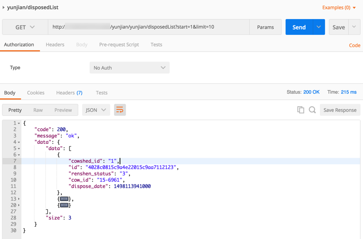Image resolution: width=363 pixels, height=239 pixels.
Task: Open the JSON format dropdown
Action: [96, 110]
